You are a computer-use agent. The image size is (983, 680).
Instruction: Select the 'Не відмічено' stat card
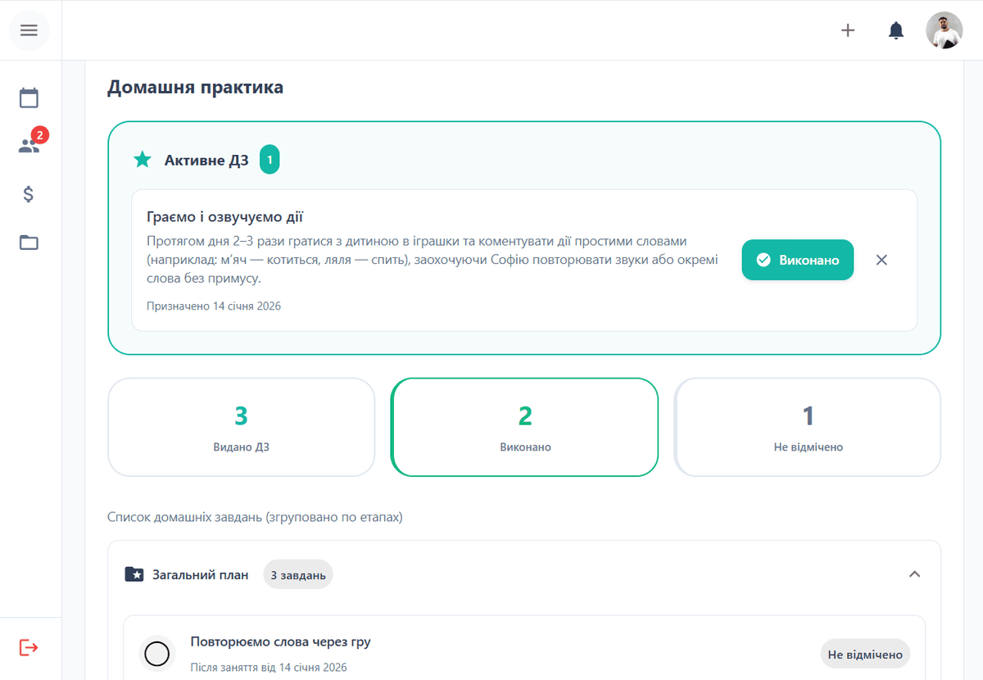808,427
